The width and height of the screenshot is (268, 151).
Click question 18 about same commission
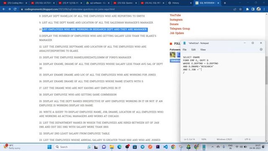pos(78,95)
